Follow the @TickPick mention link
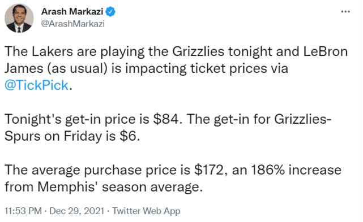Viewport: 363px width, 222px height. (36, 85)
